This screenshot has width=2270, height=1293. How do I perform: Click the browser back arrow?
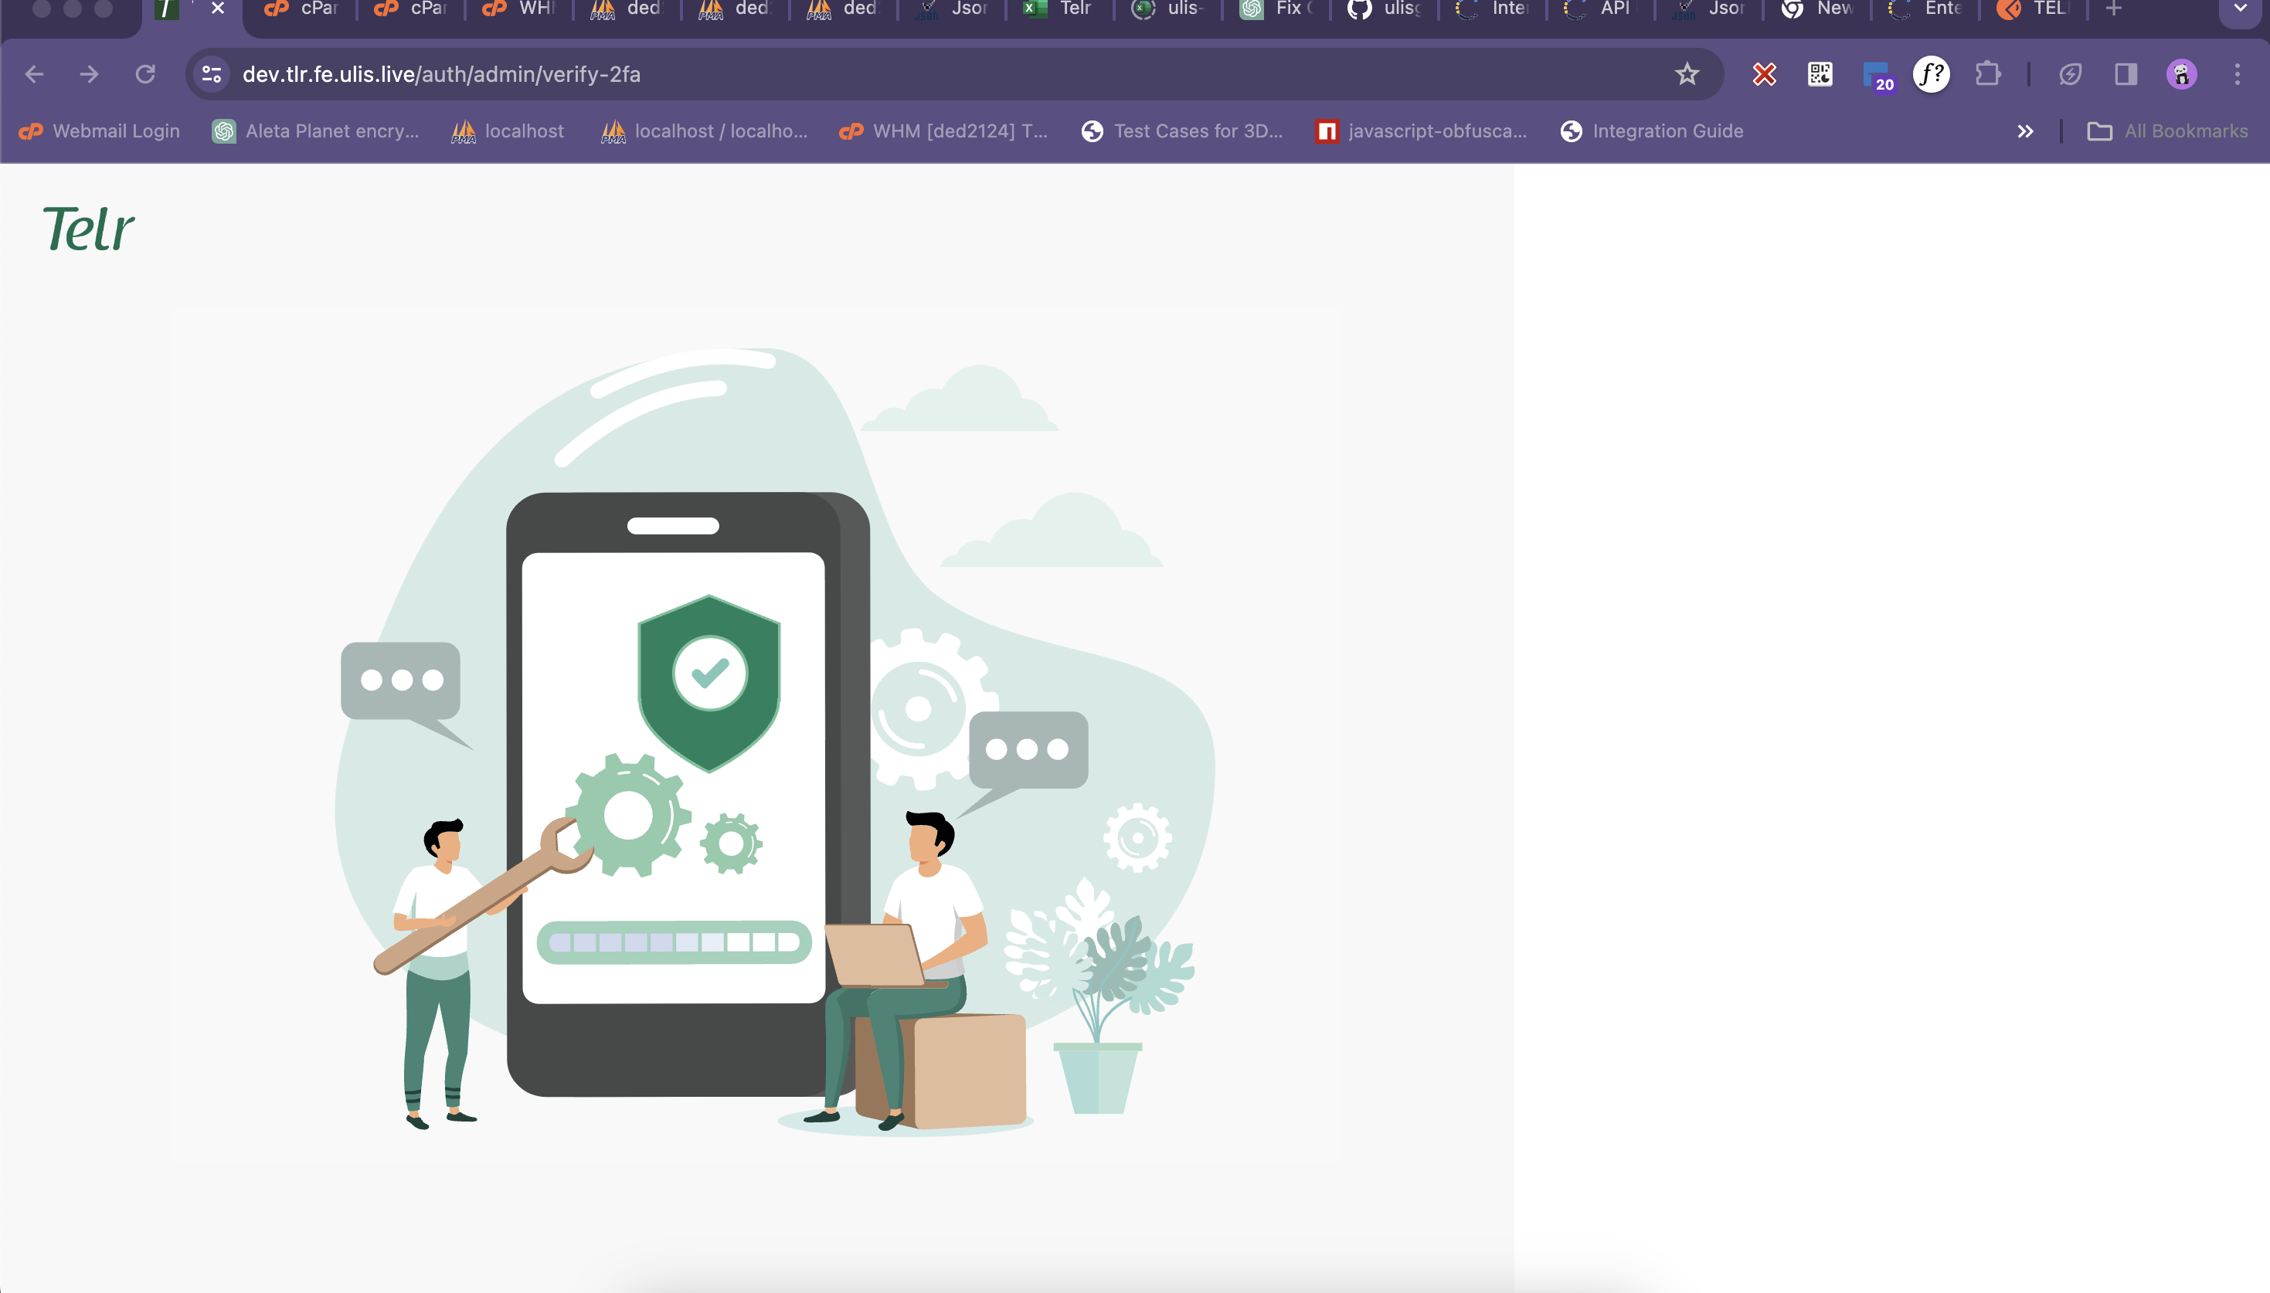point(35,75)
